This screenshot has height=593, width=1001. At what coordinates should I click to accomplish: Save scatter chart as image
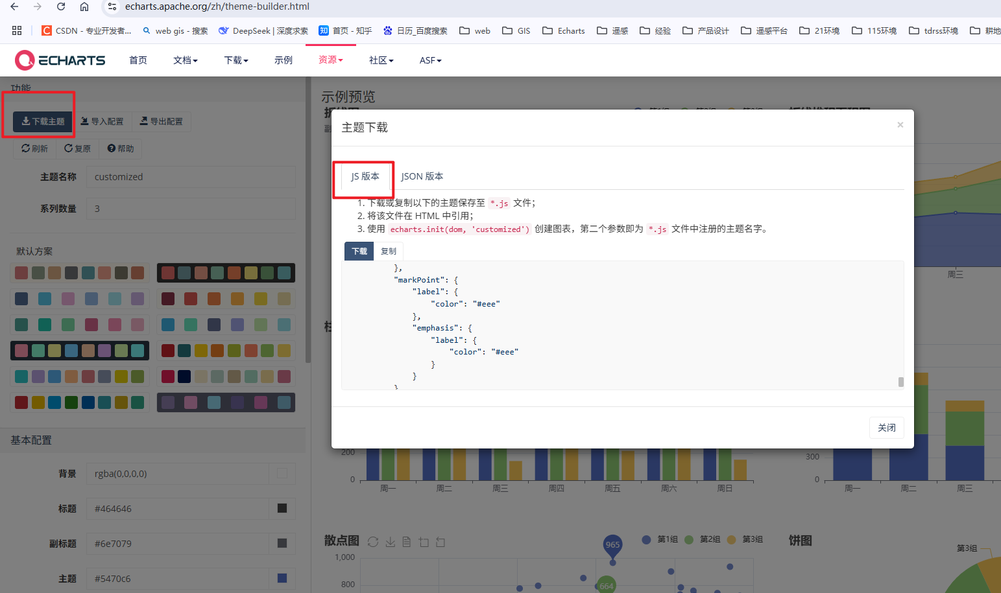coord(390,543)
